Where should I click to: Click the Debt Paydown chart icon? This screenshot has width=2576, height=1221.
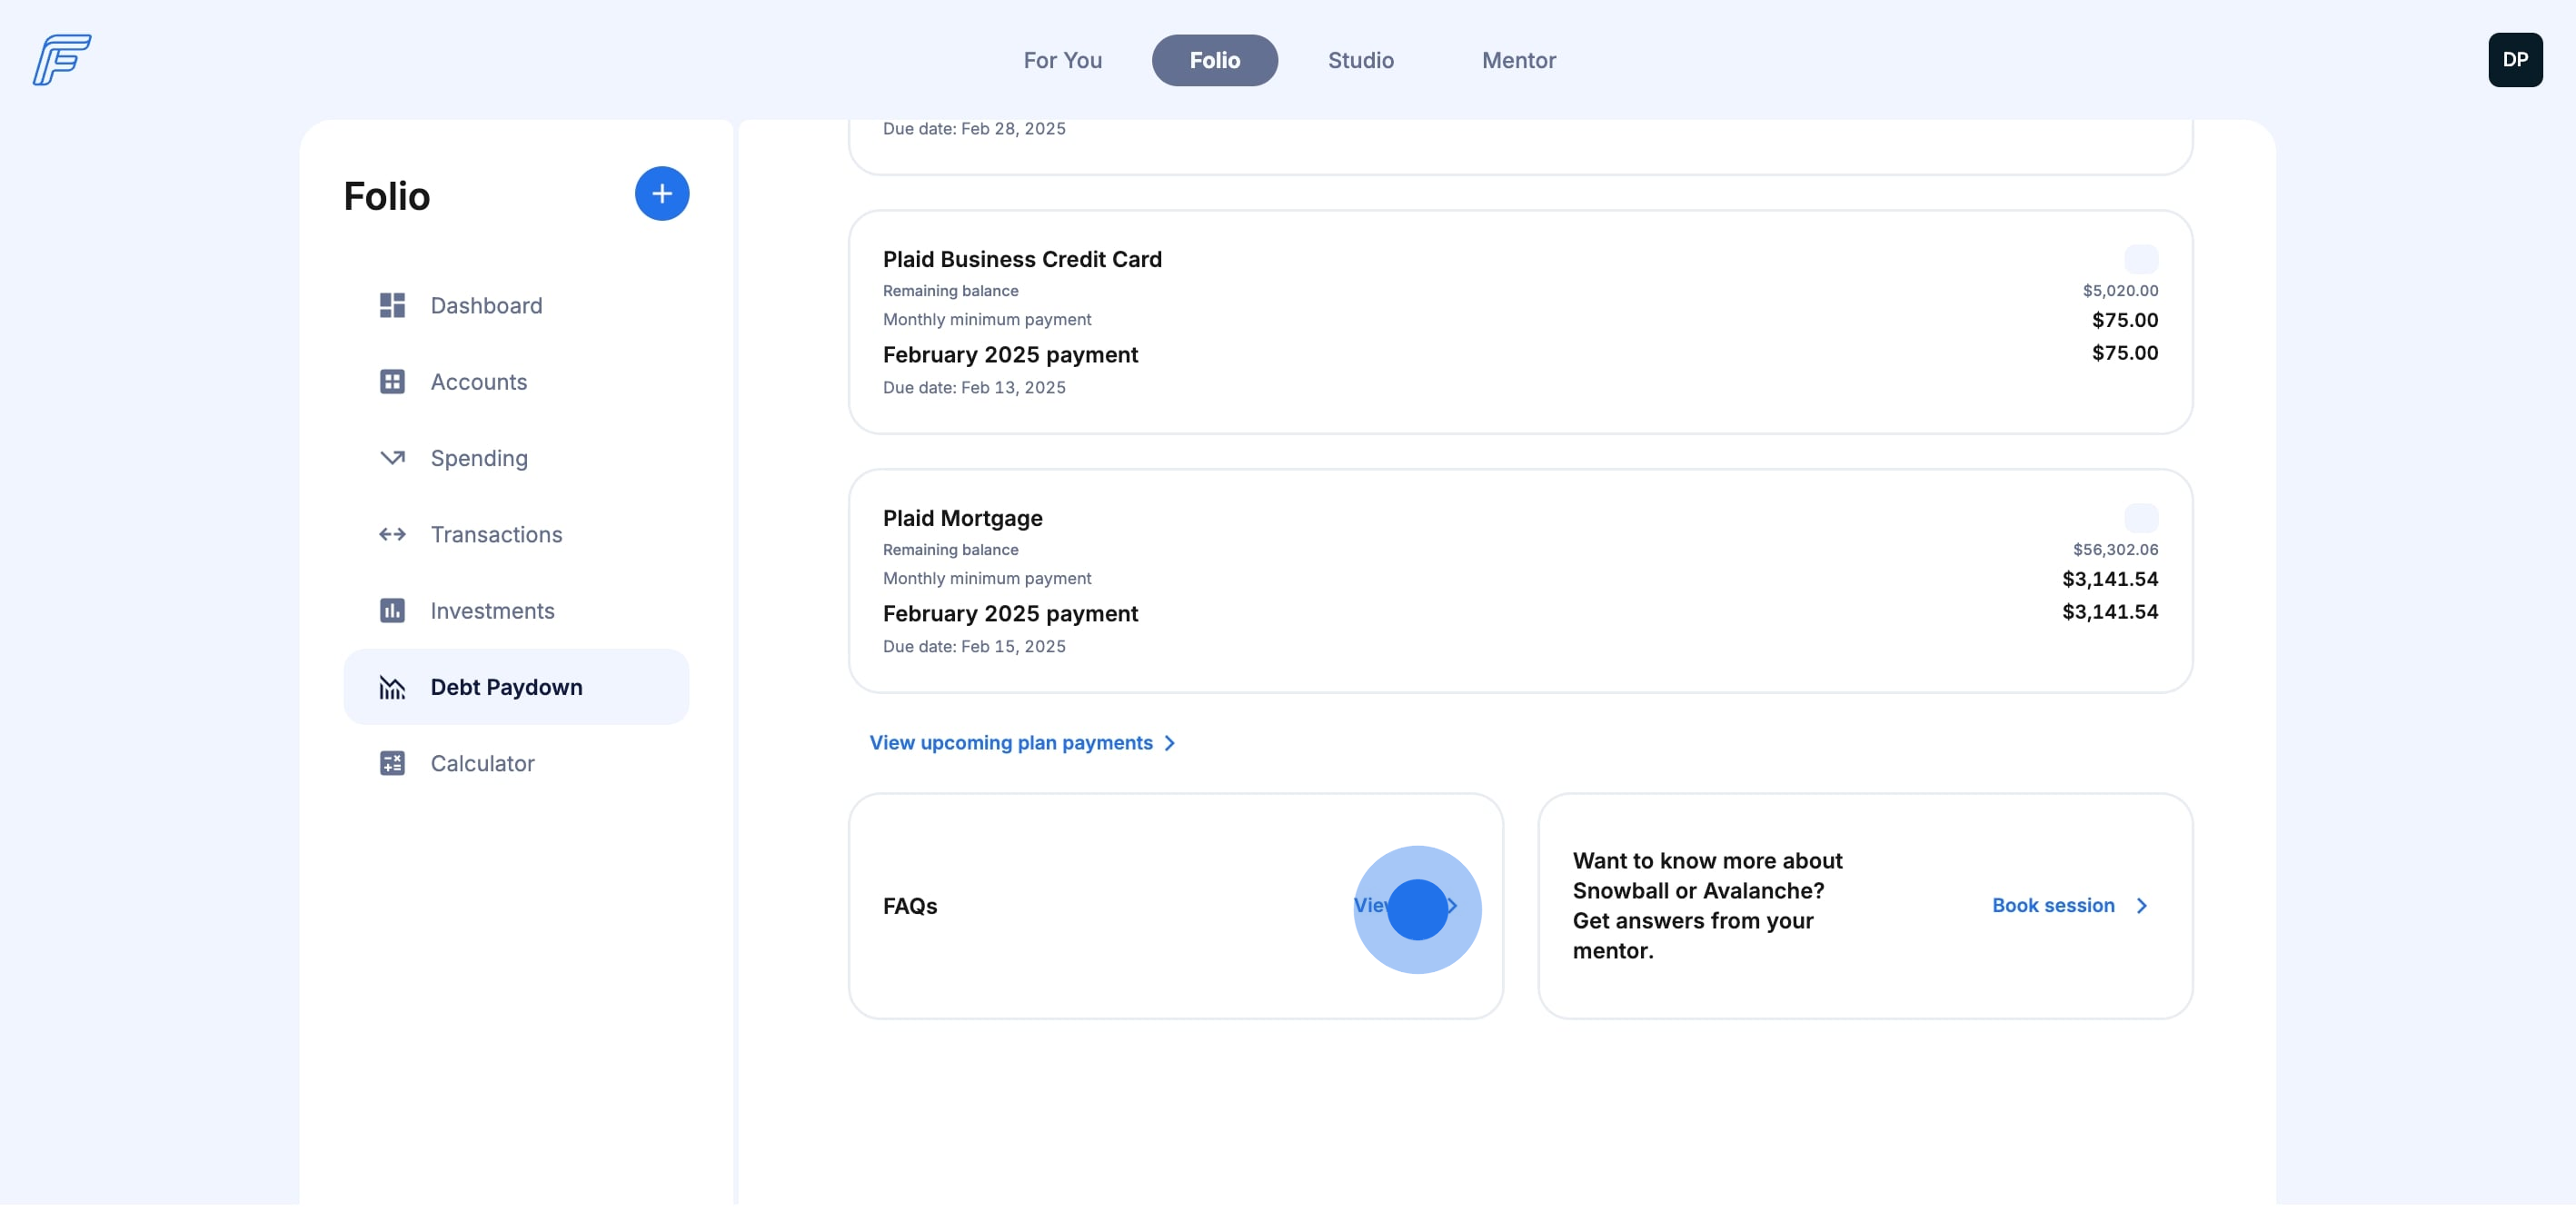(x=392, y=687)
